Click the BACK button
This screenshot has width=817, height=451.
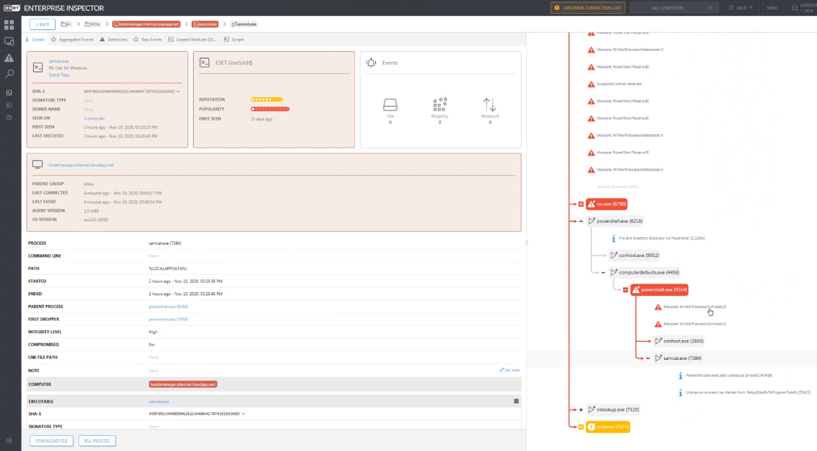pos(42,24)
